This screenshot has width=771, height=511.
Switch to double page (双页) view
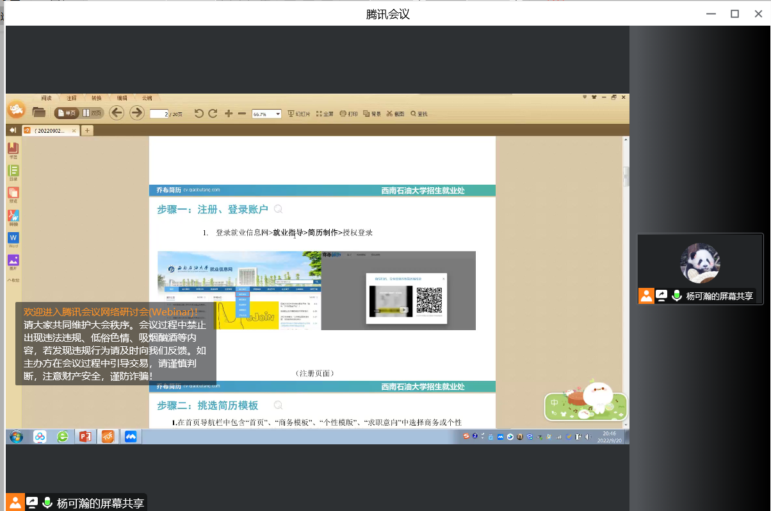[x=93, y=113]
